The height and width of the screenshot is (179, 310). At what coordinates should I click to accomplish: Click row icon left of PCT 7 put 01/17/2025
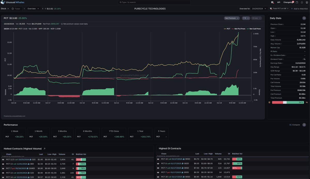pyautogui.click(x=158, y=172)
